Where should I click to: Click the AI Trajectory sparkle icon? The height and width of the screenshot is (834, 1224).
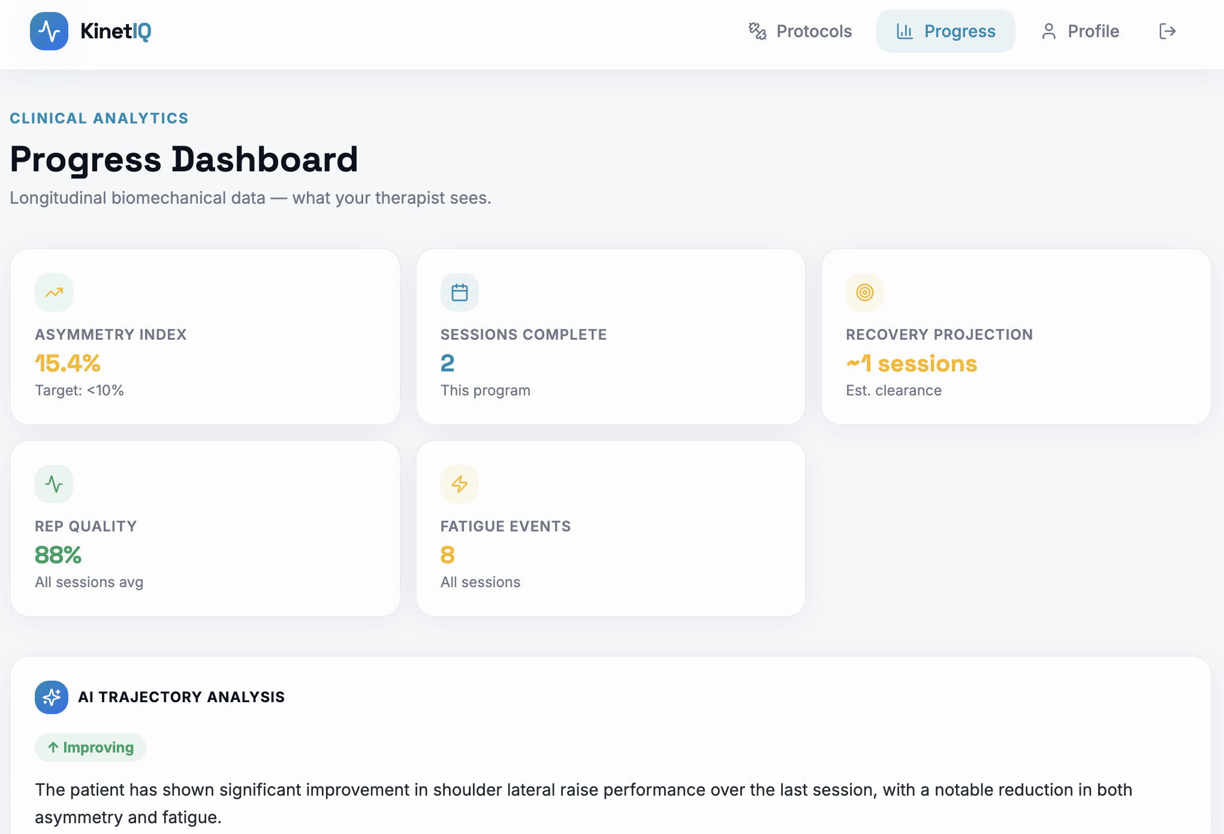tap(52, 697)
